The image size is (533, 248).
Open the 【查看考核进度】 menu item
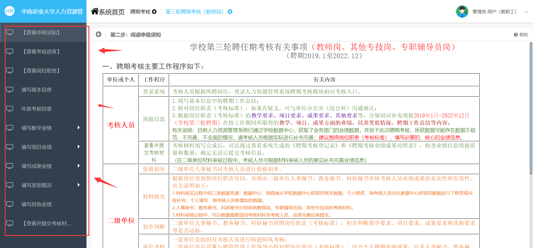click(x=43, y=52)
